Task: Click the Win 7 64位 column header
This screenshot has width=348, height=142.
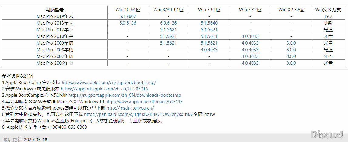Action: click(x=209, y=10)
